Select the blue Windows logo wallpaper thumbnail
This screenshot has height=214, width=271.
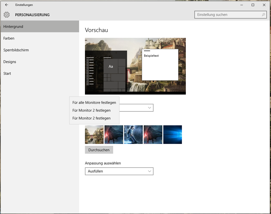click(173, 135)
